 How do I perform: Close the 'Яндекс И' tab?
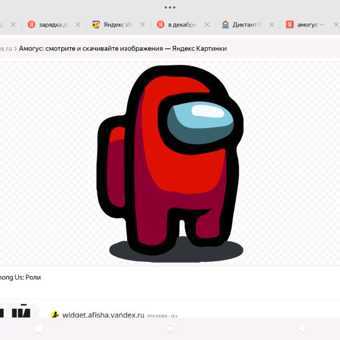[x=142, y=25]
